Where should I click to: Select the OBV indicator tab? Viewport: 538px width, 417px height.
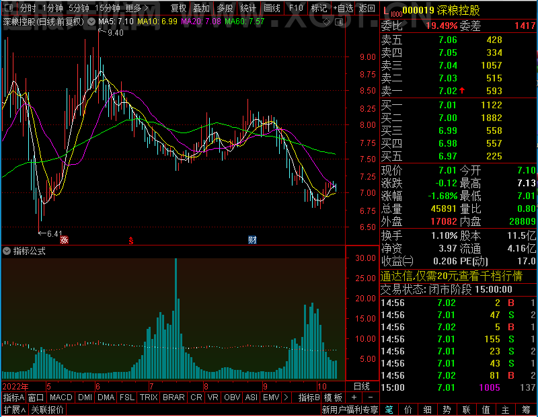tap(232, 397)
